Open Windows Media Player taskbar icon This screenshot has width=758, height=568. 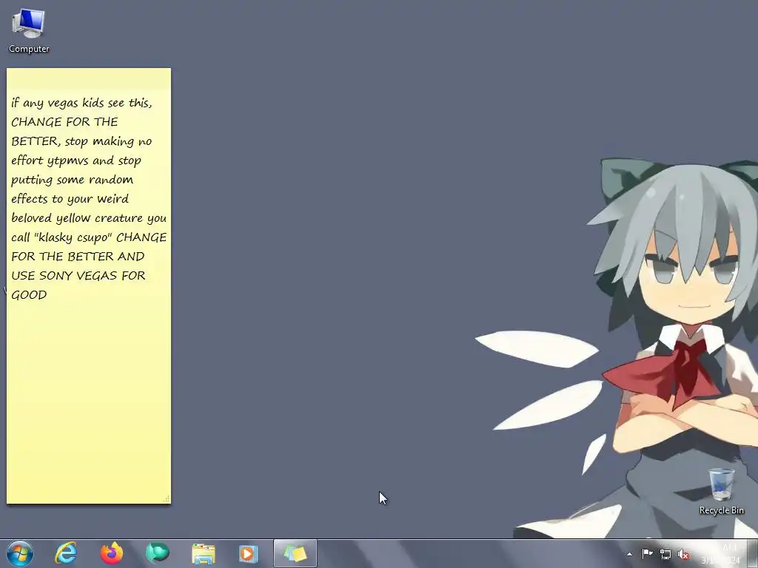(249, 553)
